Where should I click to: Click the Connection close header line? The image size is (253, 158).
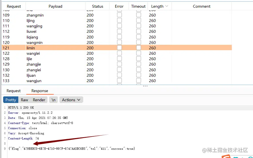[x=23, y=128]
